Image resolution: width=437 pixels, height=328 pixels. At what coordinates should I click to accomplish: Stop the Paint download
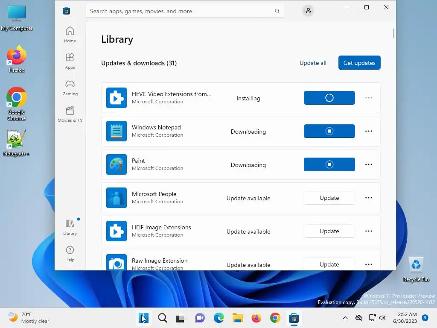(x=329, y=164)
